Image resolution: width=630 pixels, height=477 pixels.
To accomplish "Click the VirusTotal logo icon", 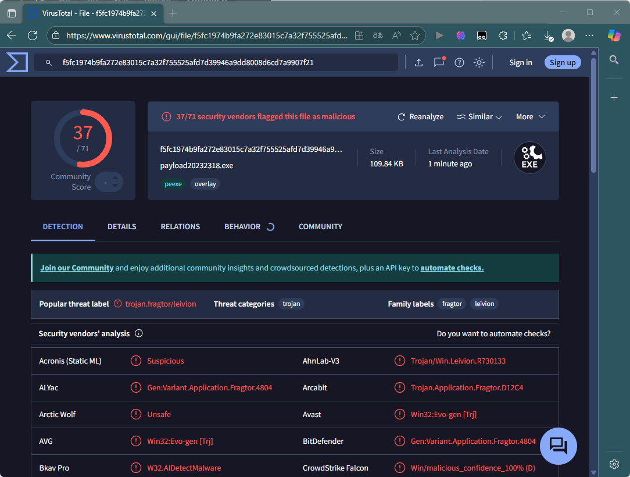I will (17, 62).
